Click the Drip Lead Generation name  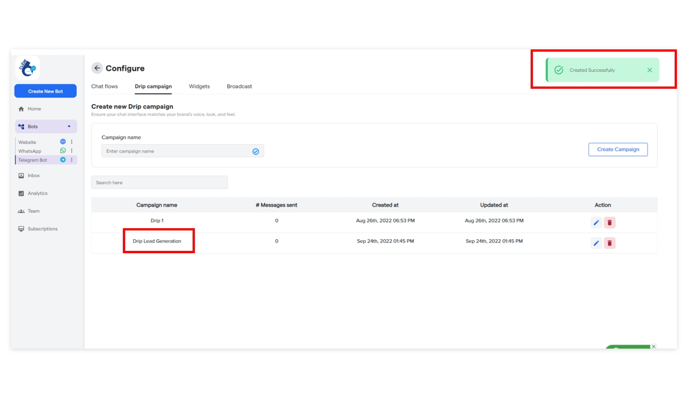tap(157, 241)
